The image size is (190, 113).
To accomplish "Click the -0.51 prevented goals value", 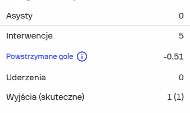I will click(174, 57).
